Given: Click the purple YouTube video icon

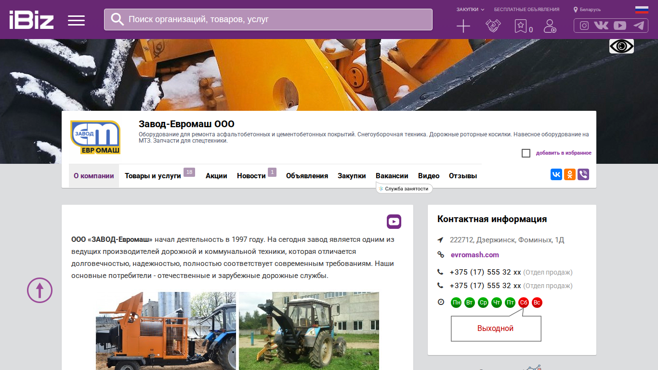Looking at the screenshot, I should pos(394,222).
